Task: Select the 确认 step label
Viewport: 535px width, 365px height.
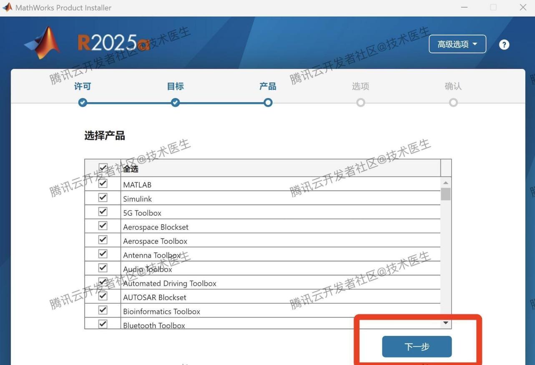Action: click(x=453, y=86)
